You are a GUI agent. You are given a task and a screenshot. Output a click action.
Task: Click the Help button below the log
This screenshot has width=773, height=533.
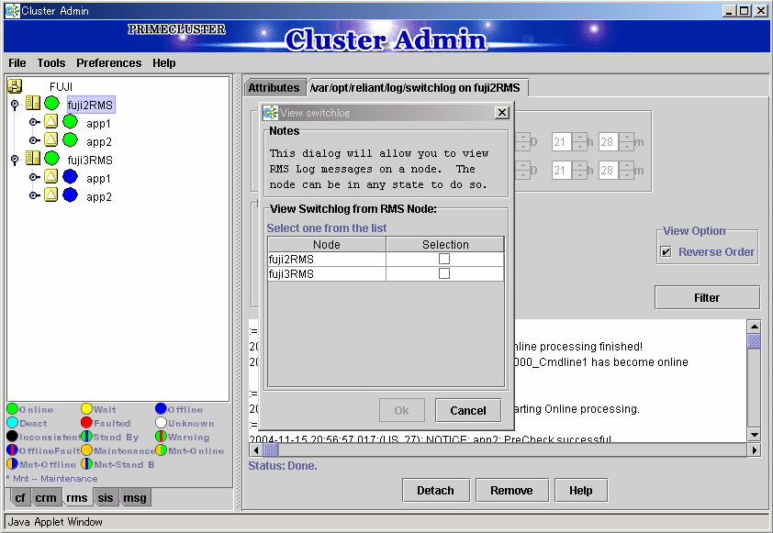click(581, 490)
